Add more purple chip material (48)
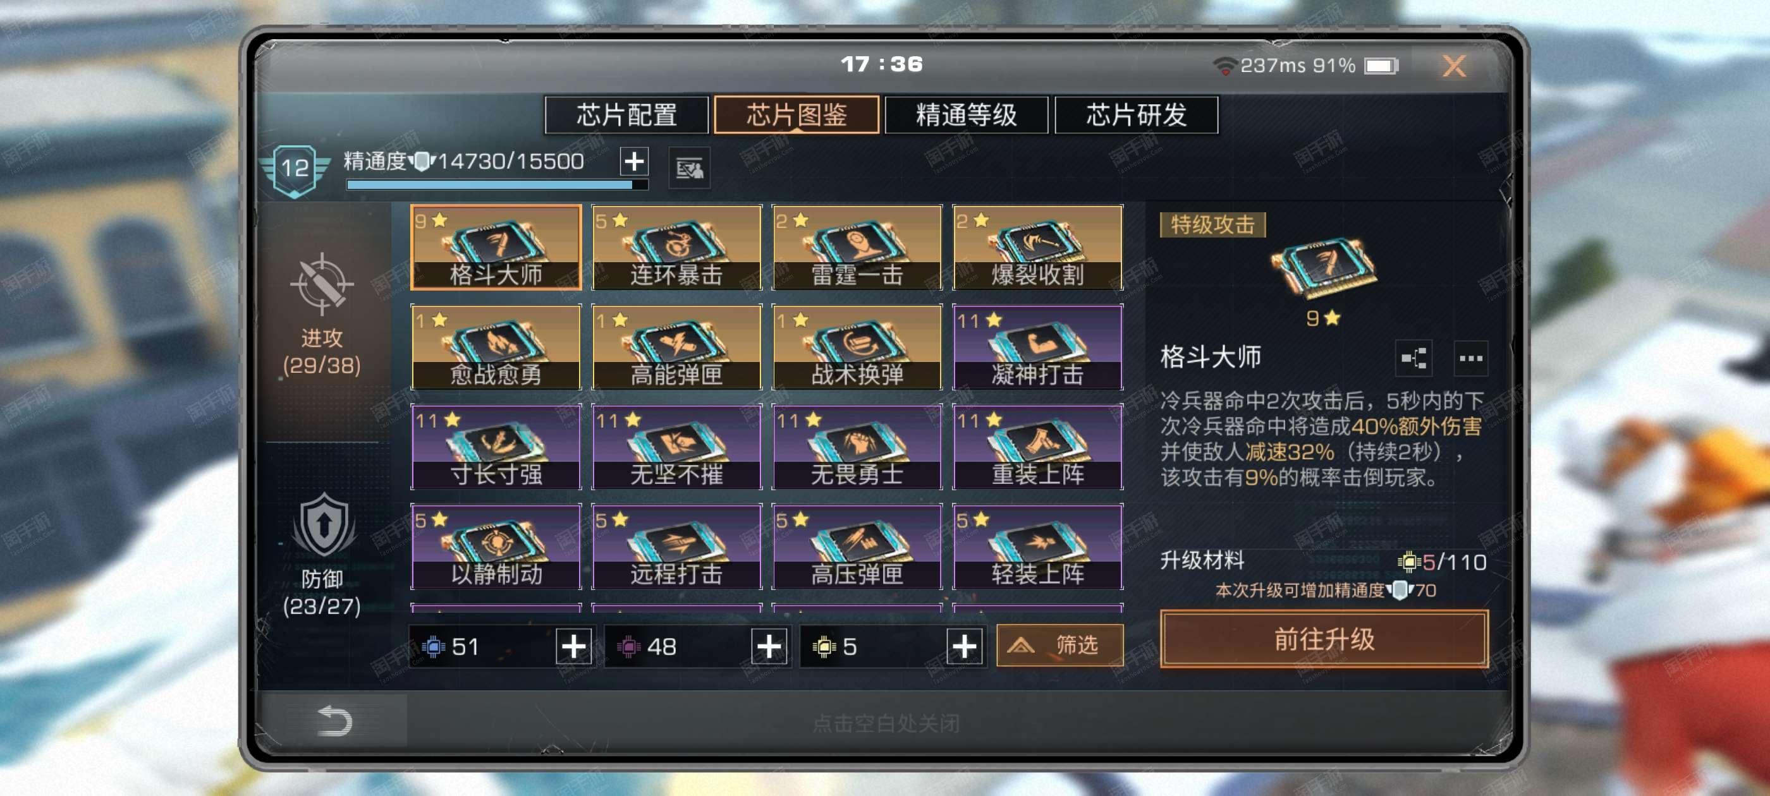Viewport: 1770px width, 796px height. pyautogui.click(x=769, y=646)
